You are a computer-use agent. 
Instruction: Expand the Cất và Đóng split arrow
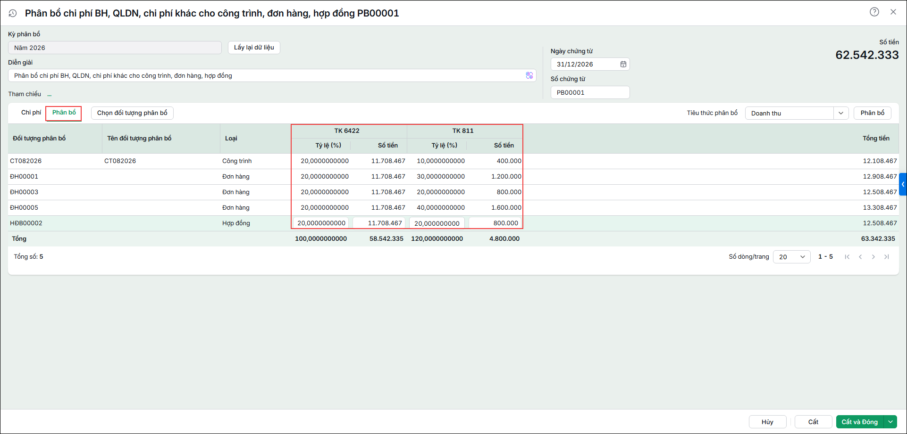[x=890, y=422]
